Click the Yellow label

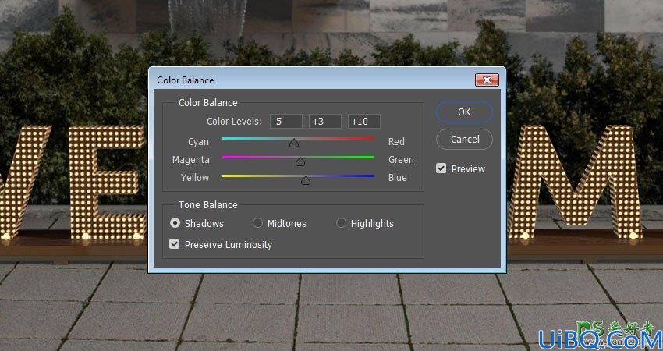195,178
